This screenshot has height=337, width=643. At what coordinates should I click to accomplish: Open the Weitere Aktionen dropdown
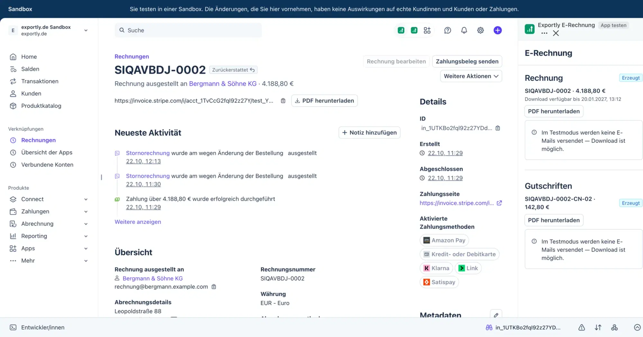[471, 76]
